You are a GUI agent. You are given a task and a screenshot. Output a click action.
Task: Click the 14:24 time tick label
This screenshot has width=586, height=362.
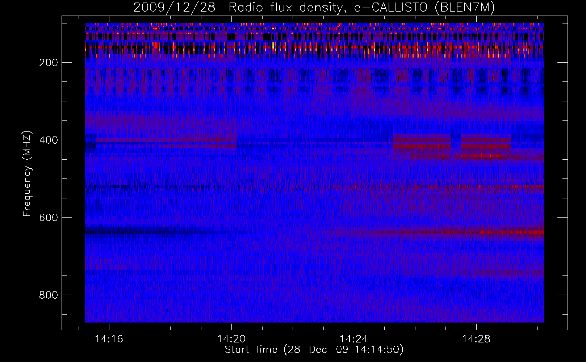pyautogui.click(x=354, y=339)
